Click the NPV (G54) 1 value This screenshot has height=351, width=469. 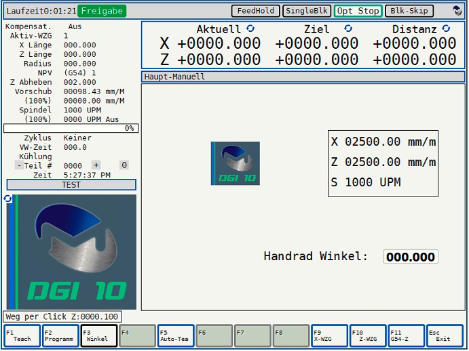[x=79, y=73]
